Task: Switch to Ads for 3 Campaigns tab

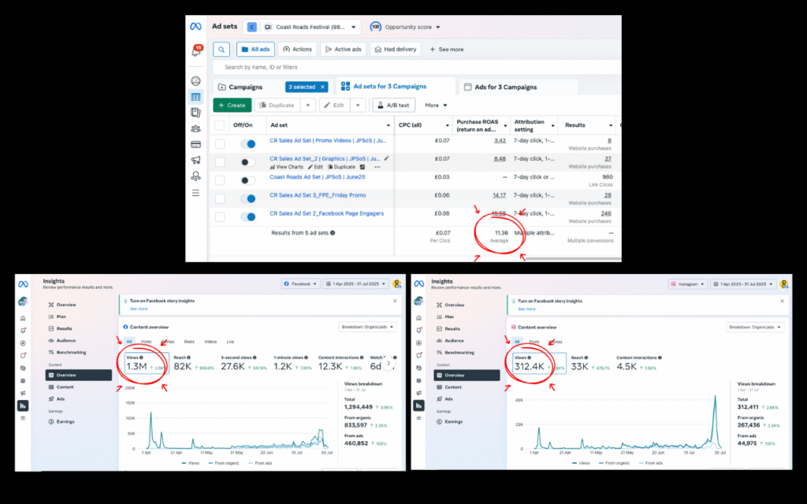Action: pos(505,87)
